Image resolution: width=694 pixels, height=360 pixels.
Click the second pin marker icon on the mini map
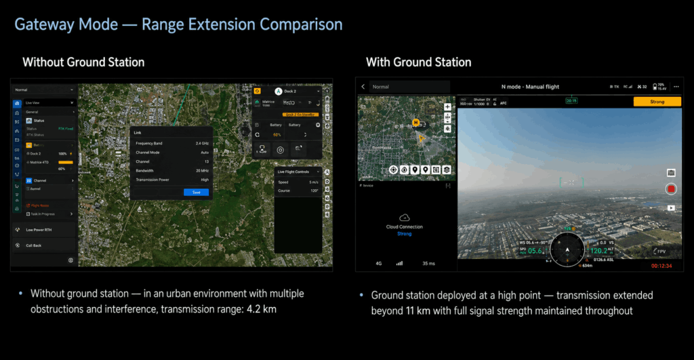pos(426,169)
